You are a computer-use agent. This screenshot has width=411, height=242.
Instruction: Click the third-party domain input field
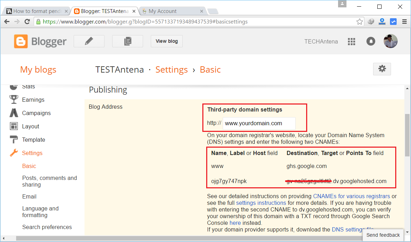point(259,123)
